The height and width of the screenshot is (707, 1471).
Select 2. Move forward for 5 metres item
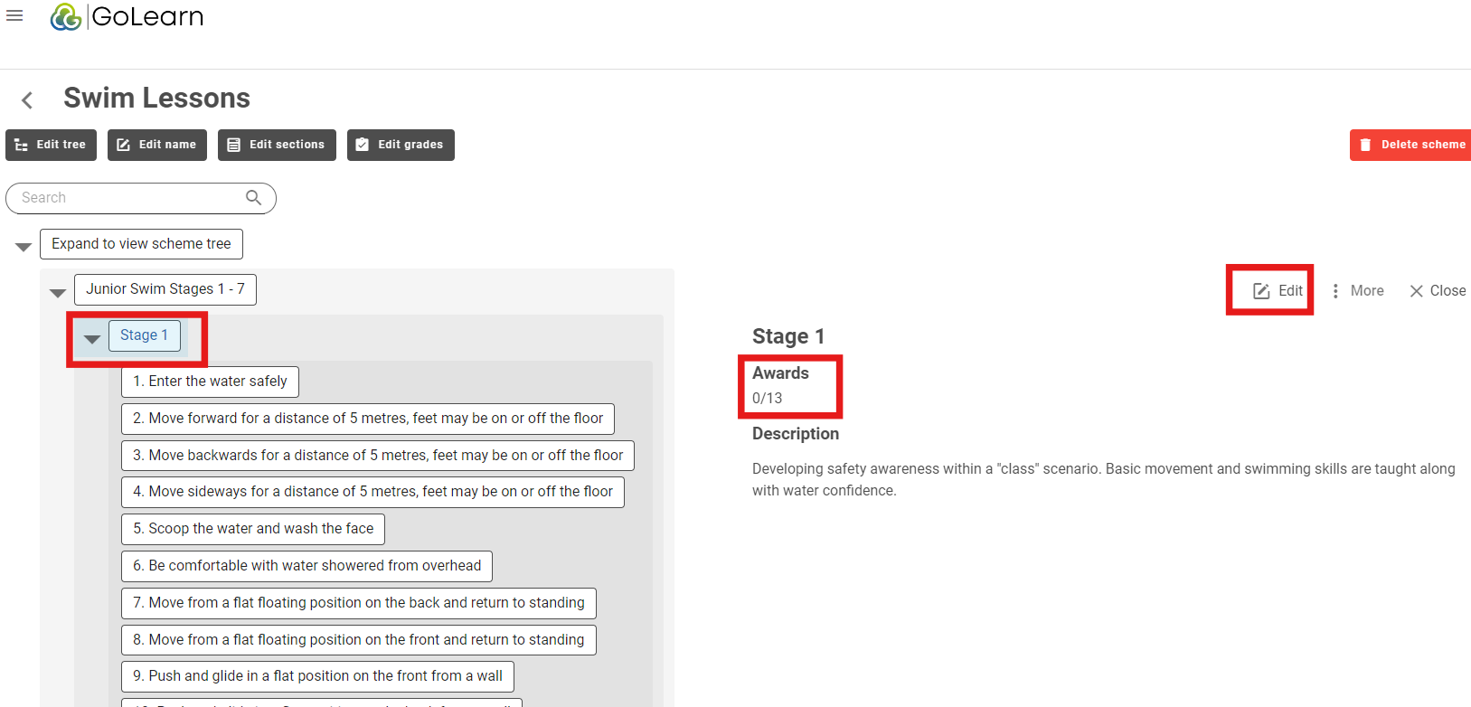point(368,419)
